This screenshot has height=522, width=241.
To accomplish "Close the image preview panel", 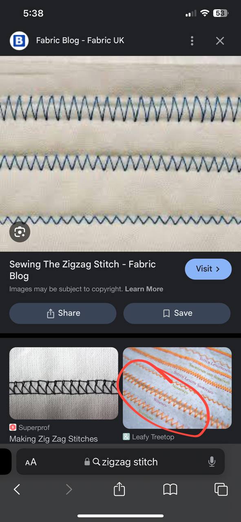I will coord(220,41).
